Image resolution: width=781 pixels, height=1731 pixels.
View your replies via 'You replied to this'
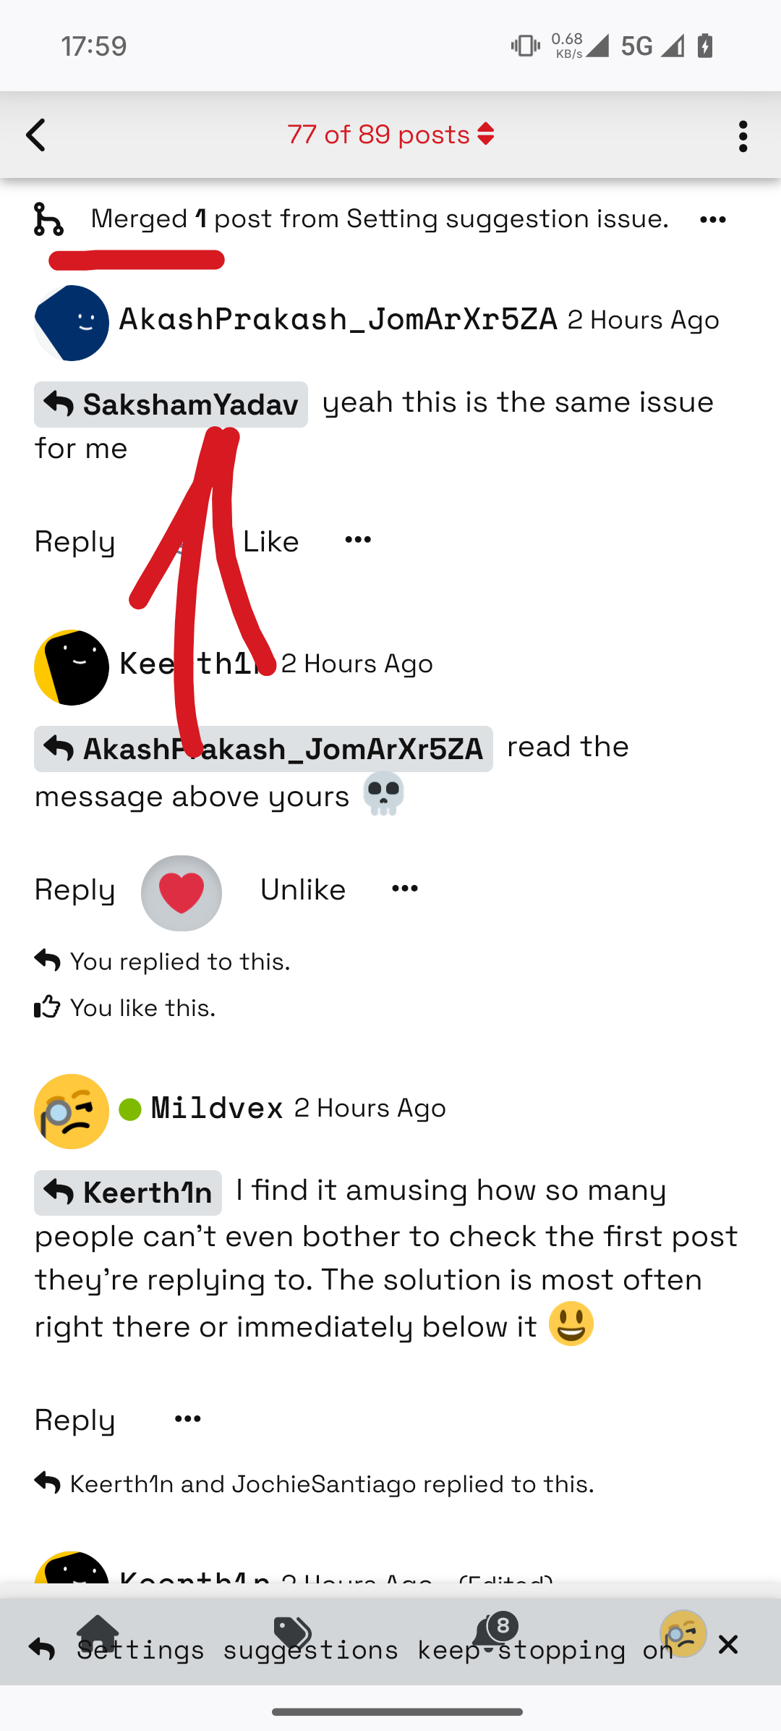coord(162,961)
